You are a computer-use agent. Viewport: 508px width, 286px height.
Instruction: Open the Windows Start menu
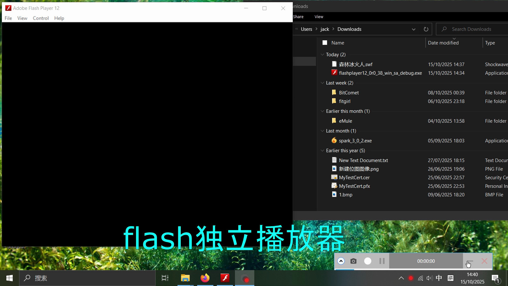pos(10,278)
